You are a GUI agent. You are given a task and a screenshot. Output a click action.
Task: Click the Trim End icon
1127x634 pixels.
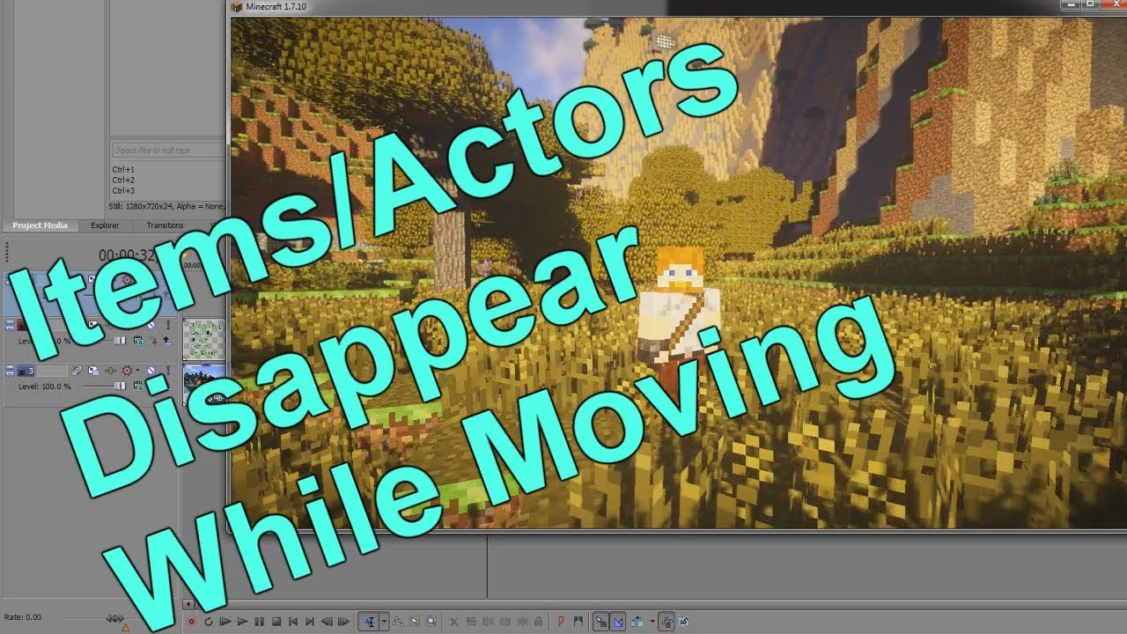click(505, 622)
